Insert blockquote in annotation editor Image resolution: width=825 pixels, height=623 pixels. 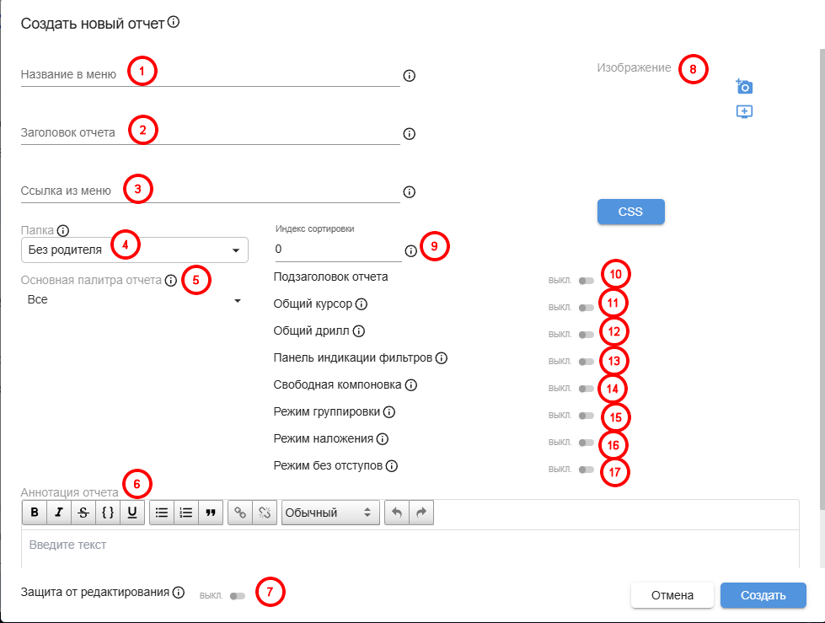[x=211, y=512]
